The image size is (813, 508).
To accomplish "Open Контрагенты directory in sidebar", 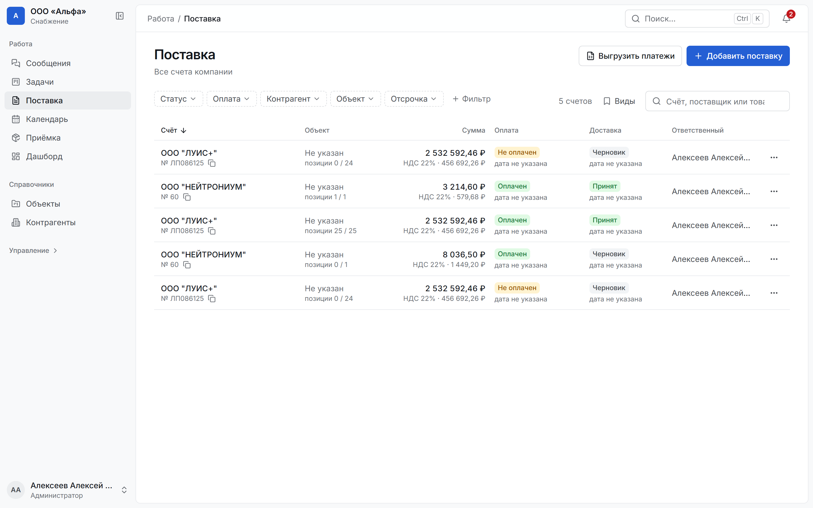I will pos(67,222).
